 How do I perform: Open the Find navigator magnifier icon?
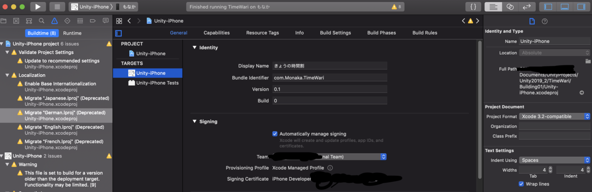point(42,21)
